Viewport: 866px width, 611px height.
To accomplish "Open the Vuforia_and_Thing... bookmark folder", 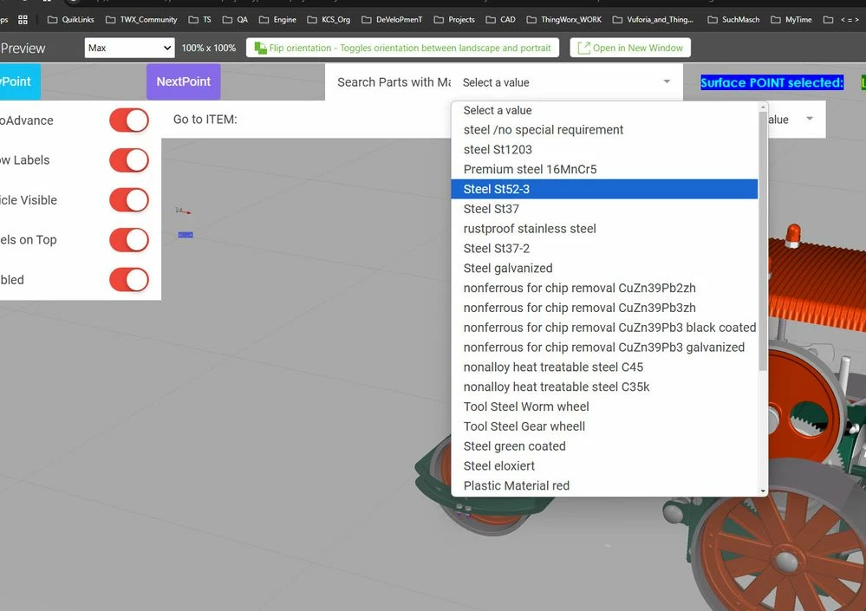I will (x=654, y=20).
